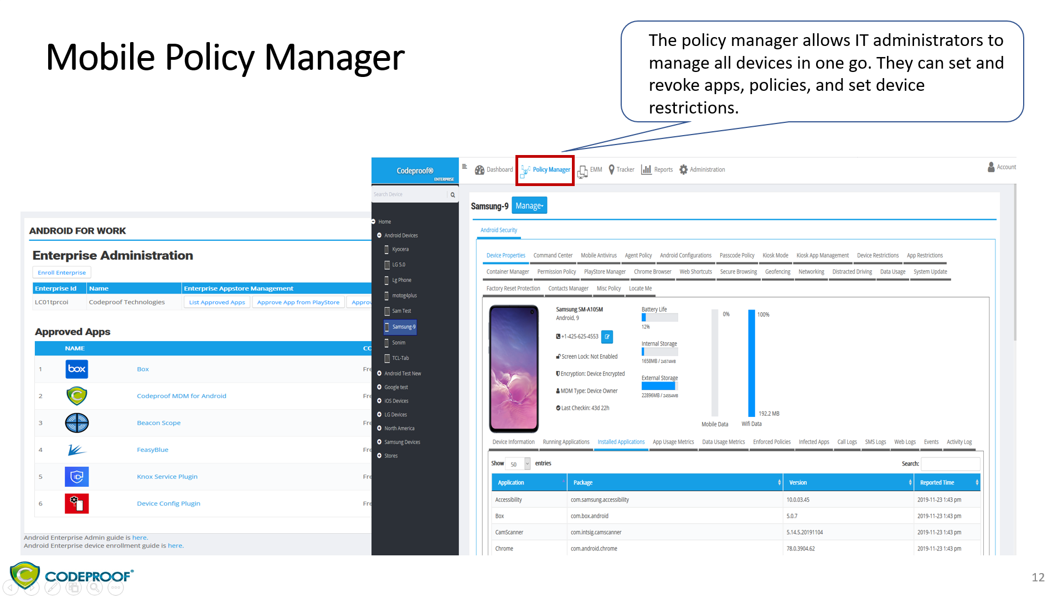Click the Beacon Scope app icon
This screenshot has width=1063, height=598.
tap(76, 423)
